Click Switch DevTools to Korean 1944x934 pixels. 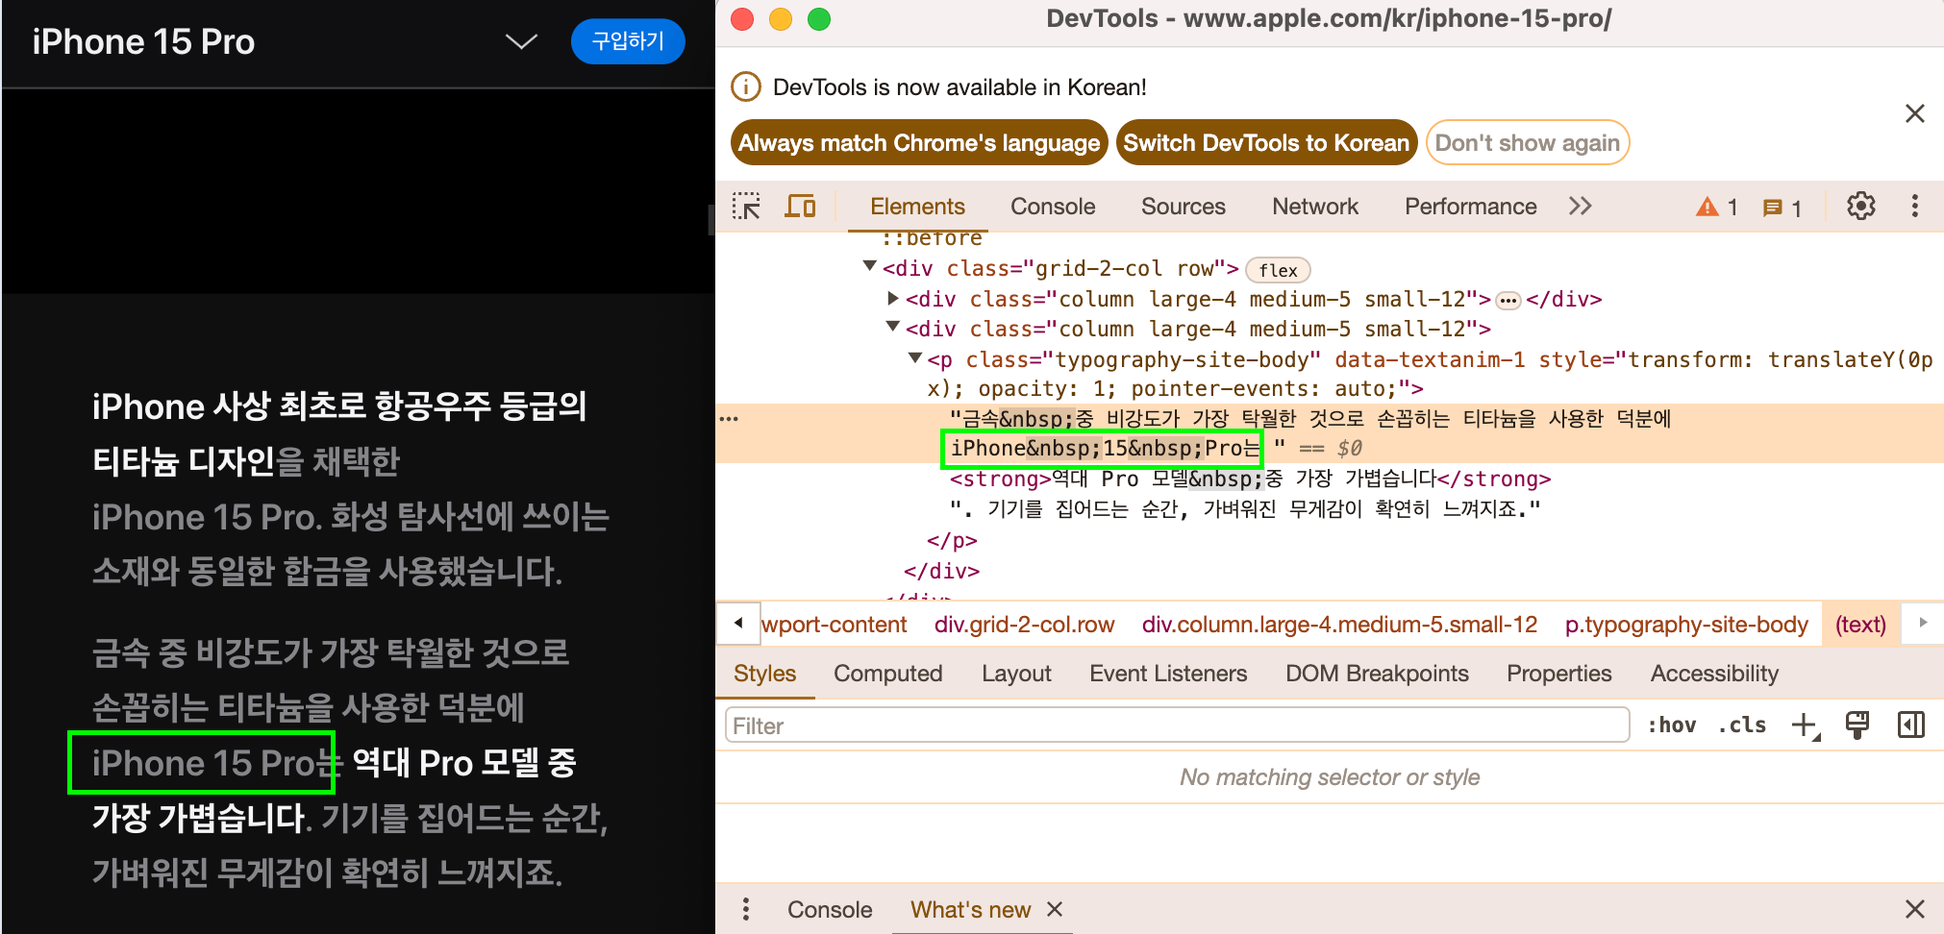tap(1266, 142)
